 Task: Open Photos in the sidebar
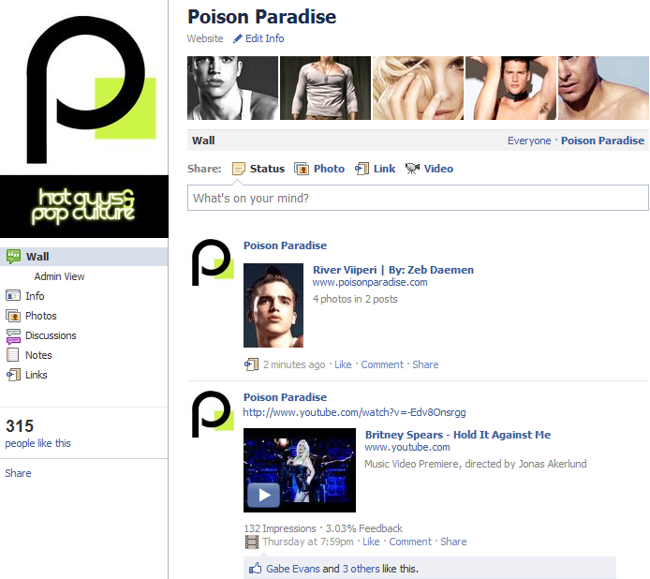click(x=40, y=316)
